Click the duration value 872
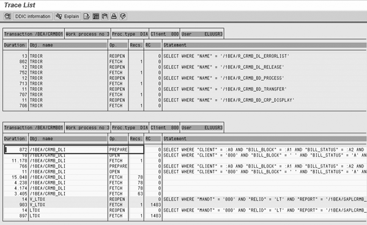This screenshot has height=225, width=367. tap(23, 150)
